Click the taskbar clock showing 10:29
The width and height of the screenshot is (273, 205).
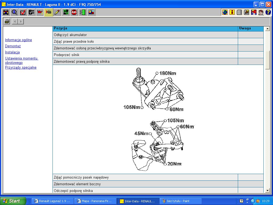pos(266,201)
